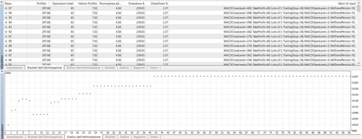Click the pass icon beside row 95
This screenshot has width=362, height=139.
pyautogui.click(x=6, y=18)
